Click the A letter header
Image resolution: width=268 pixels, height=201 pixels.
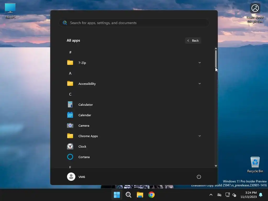point(70,73)
